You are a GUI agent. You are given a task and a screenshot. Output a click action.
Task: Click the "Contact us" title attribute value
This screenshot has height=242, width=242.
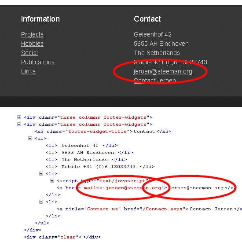click(x=103, y=209)
